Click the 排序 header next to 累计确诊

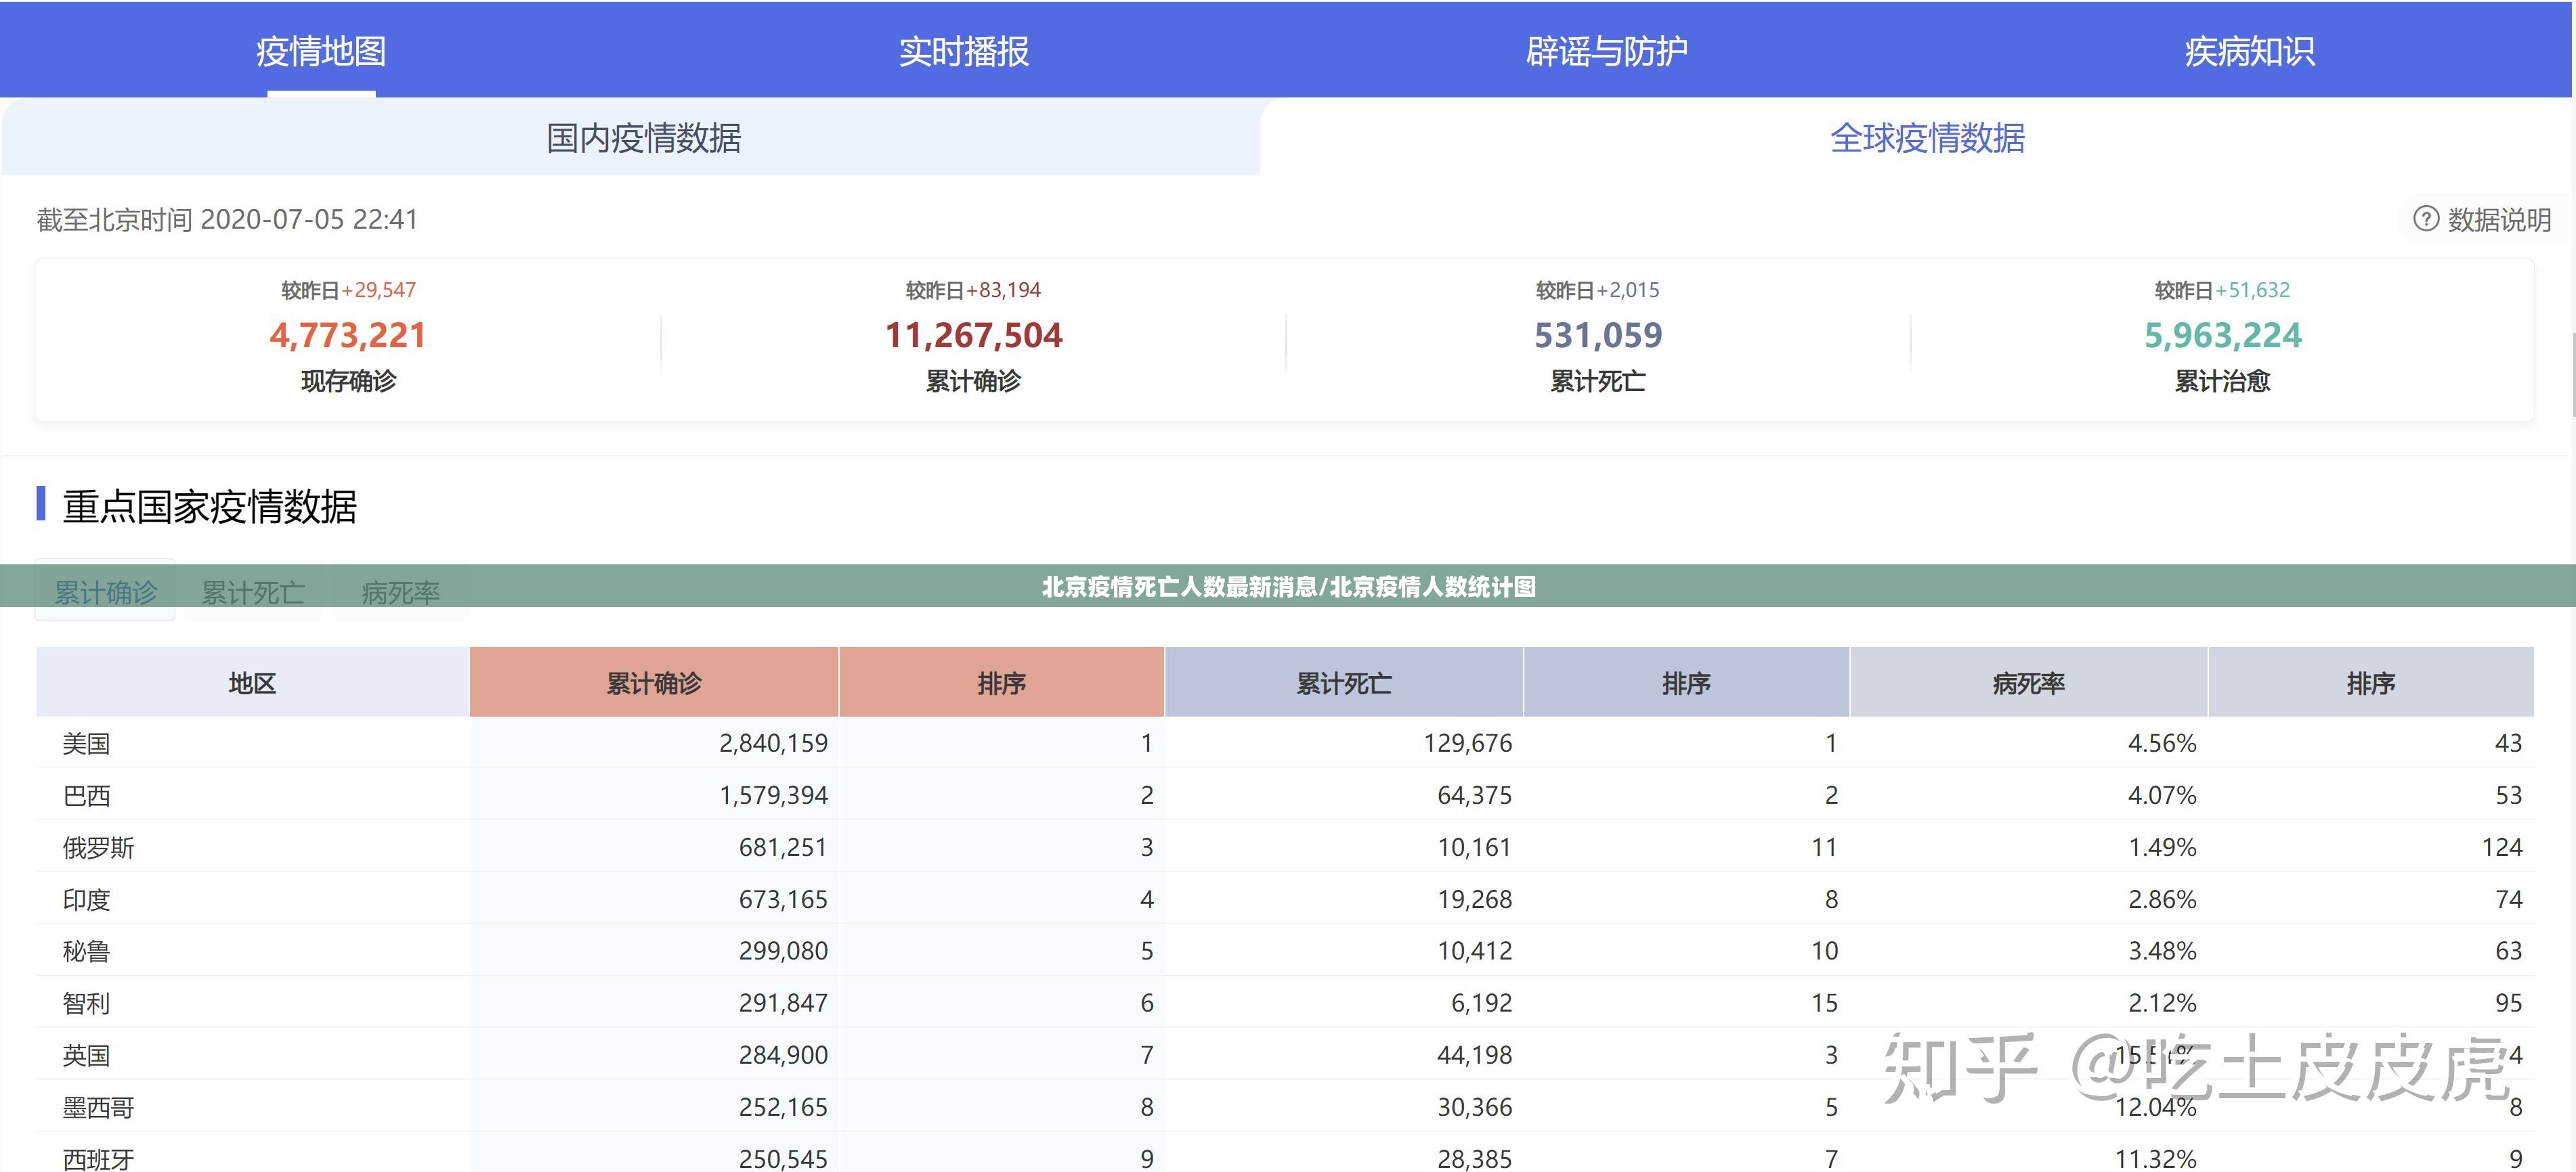[x=1002, y=683]
